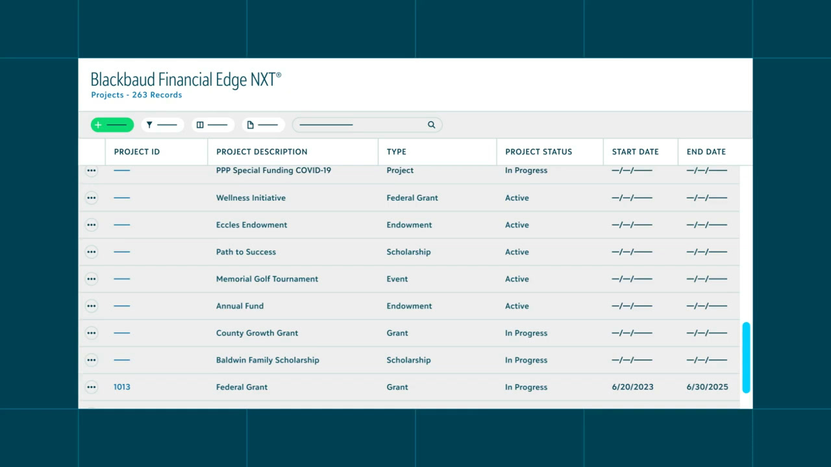
Task: Open the row menu for Memorial Golf Tournament
Action: click(x=92, y=279)
